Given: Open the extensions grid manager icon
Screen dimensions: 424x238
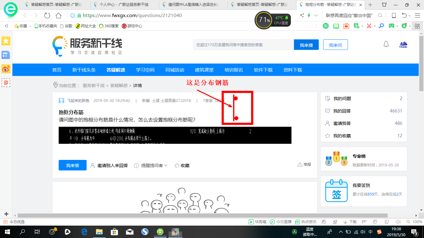Looking at the screenshot, I should pos(417,26).
